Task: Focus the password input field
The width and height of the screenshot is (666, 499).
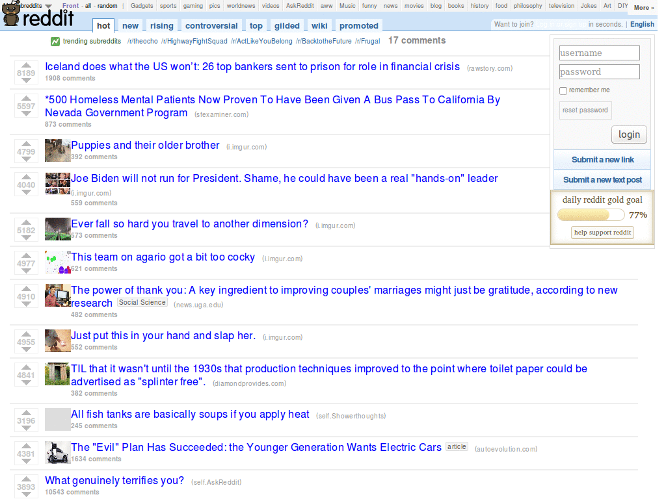Action: 599,71
